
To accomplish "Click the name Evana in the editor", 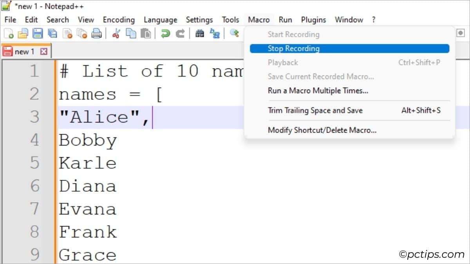I will point(88,209).
